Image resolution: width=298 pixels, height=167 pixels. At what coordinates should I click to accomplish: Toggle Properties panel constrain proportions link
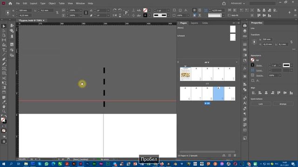291,42
